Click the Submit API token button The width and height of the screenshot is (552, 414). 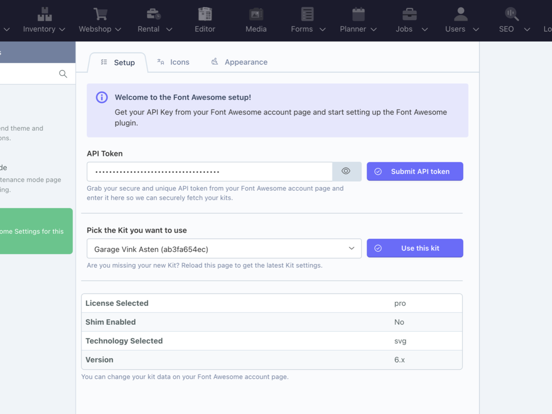click(415, 172)
